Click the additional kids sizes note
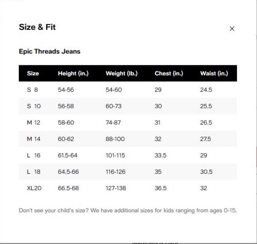 click(128, 210)
